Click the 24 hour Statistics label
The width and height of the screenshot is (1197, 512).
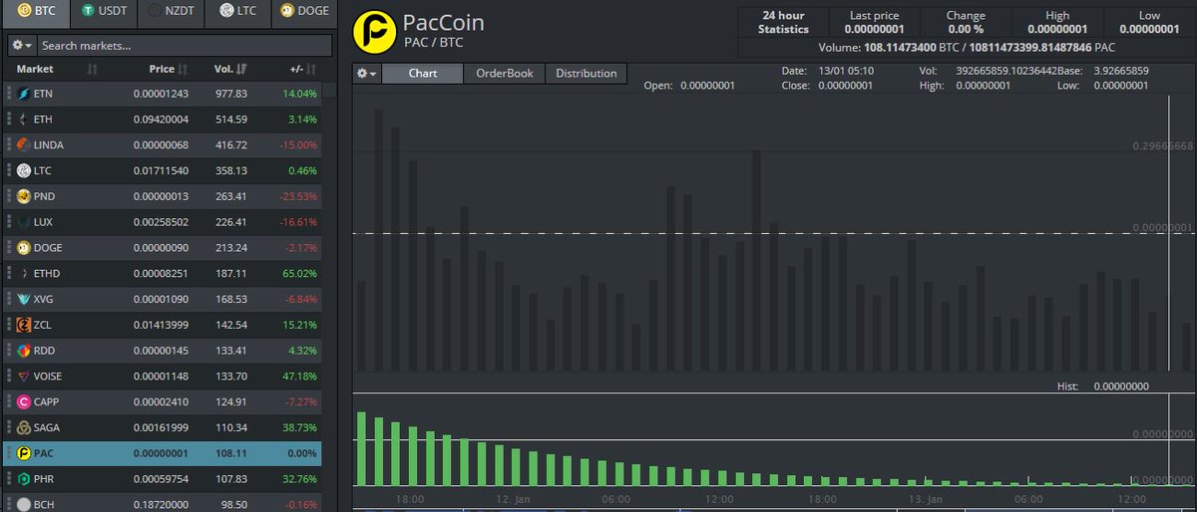[783, 22]
